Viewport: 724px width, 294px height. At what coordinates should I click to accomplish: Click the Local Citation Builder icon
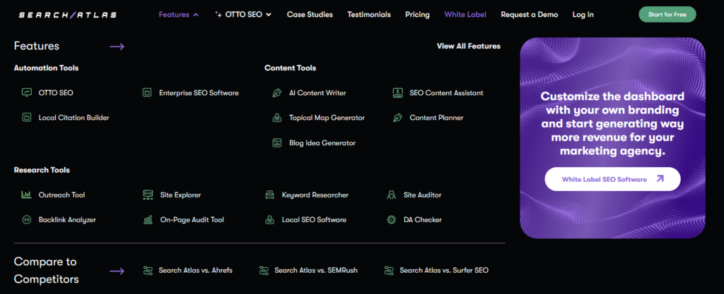pos(27,117)
